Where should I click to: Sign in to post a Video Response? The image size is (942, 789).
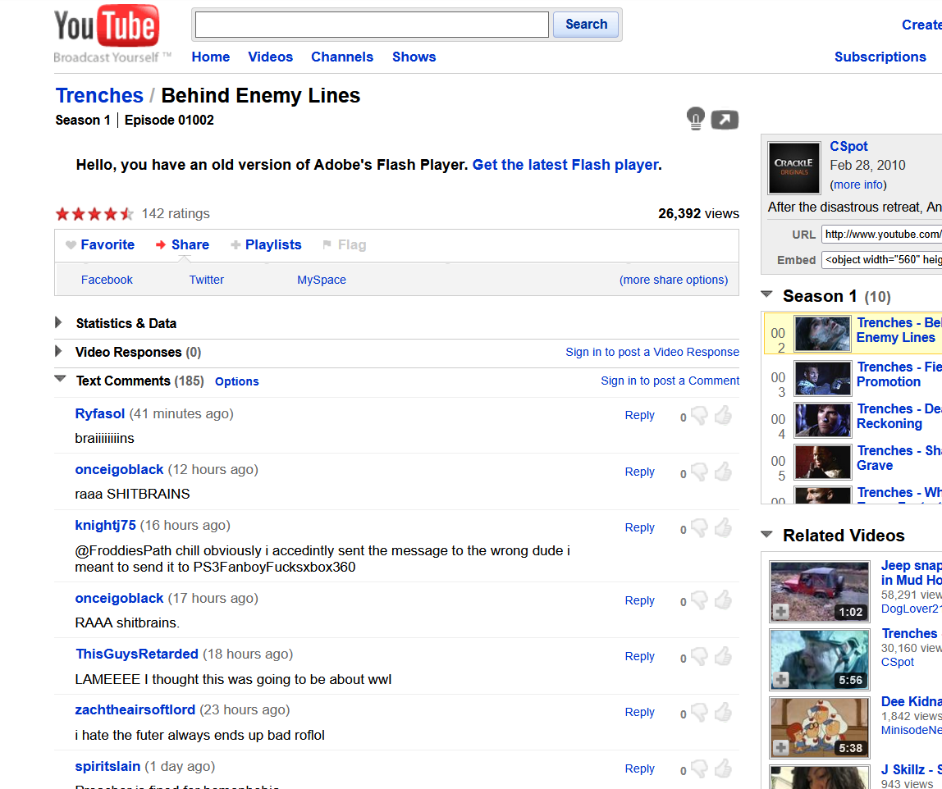[652, 352]
